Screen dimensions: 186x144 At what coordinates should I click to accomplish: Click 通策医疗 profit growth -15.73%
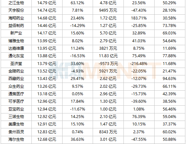coord(139,94)
